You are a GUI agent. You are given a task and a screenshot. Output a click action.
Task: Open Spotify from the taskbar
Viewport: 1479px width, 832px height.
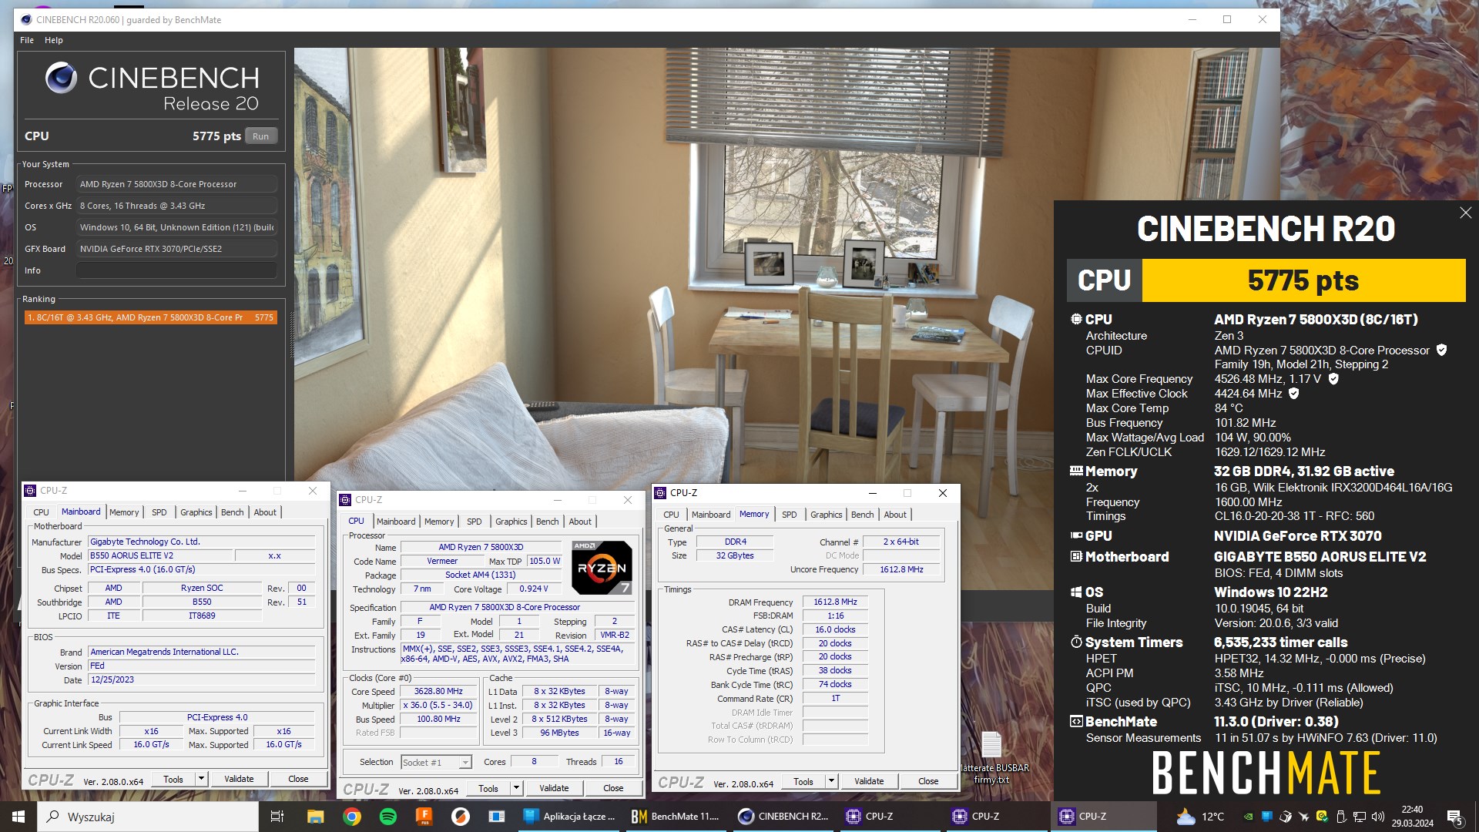[x=388, y=817]
